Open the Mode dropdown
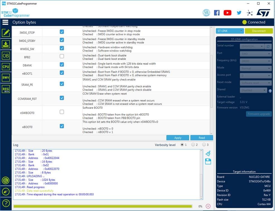Screen dimensions: 275x211 256,68
